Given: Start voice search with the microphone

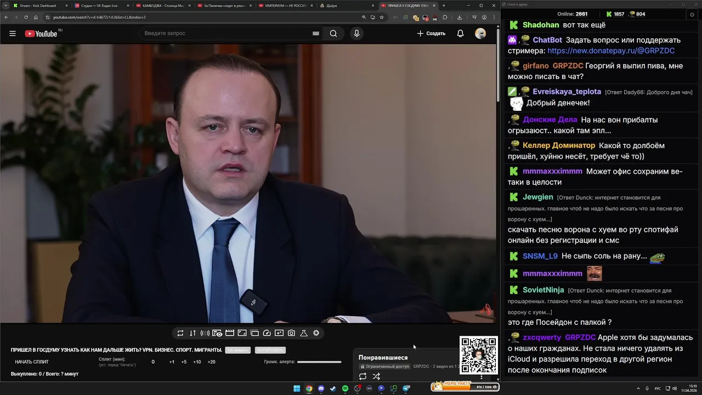Looking at the screenshot, I should (x=356, y=33).
